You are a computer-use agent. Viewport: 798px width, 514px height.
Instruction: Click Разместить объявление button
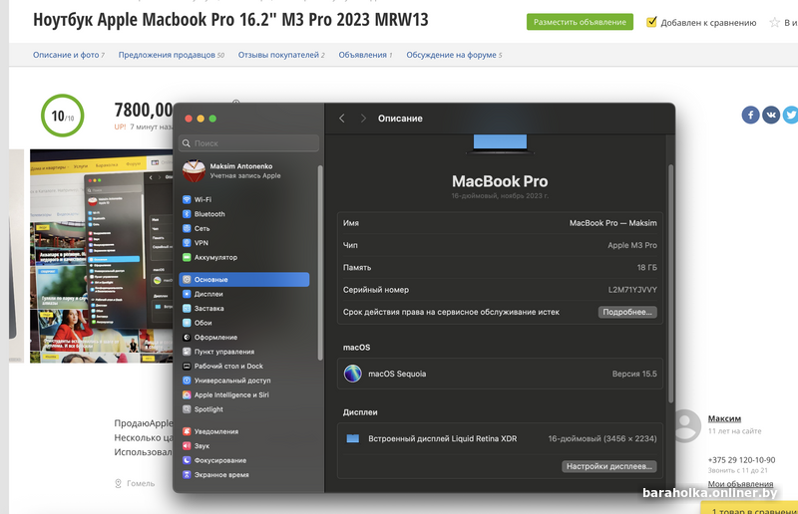pos(580,22)
